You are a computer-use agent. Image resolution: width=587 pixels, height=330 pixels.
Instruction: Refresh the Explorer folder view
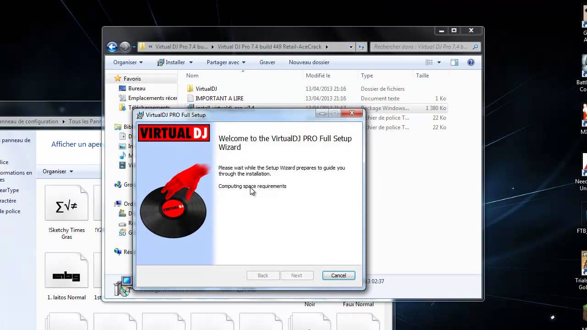(x=361, y=47)
